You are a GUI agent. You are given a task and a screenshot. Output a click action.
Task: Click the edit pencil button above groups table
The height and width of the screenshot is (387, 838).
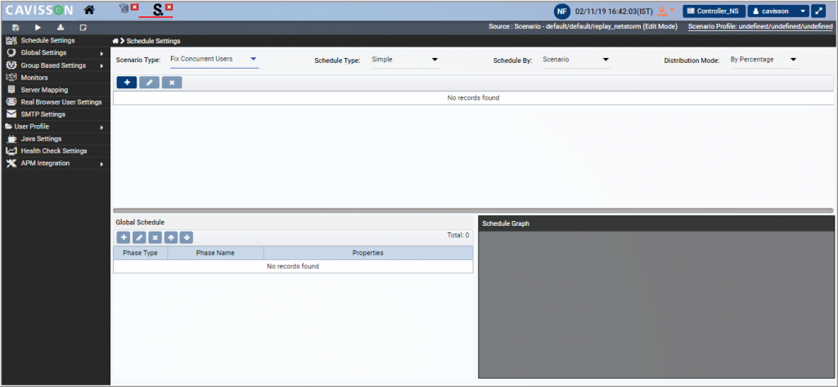(x=149, y=83)
